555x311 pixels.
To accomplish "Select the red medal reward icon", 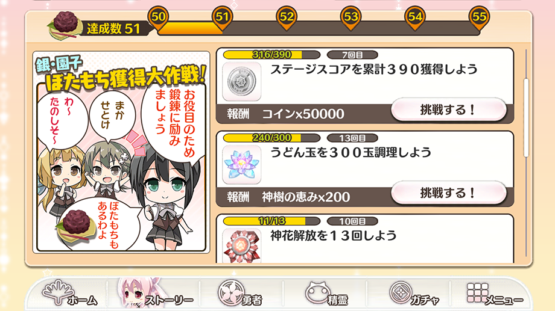I will pos(242,245).
